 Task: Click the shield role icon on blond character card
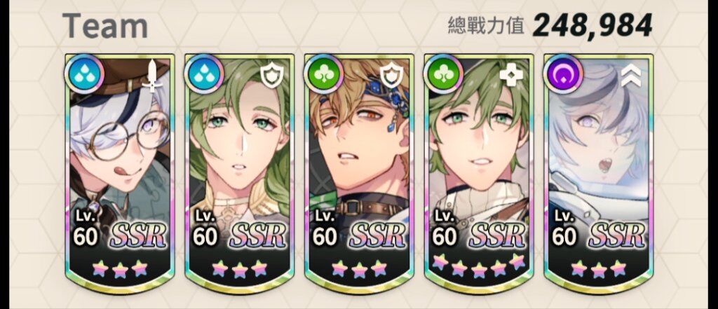tap(390, 75)
